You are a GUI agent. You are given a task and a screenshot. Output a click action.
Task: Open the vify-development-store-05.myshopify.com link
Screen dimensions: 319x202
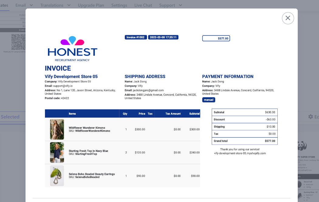[x=240, y=153]
